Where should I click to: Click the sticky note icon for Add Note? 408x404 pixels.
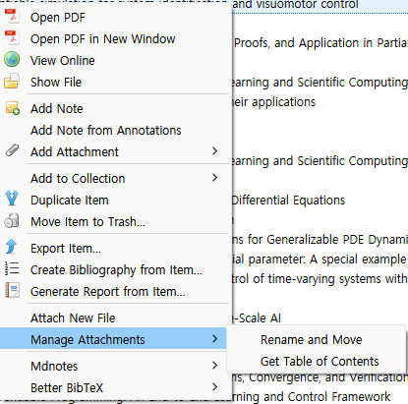pos(13,108)
